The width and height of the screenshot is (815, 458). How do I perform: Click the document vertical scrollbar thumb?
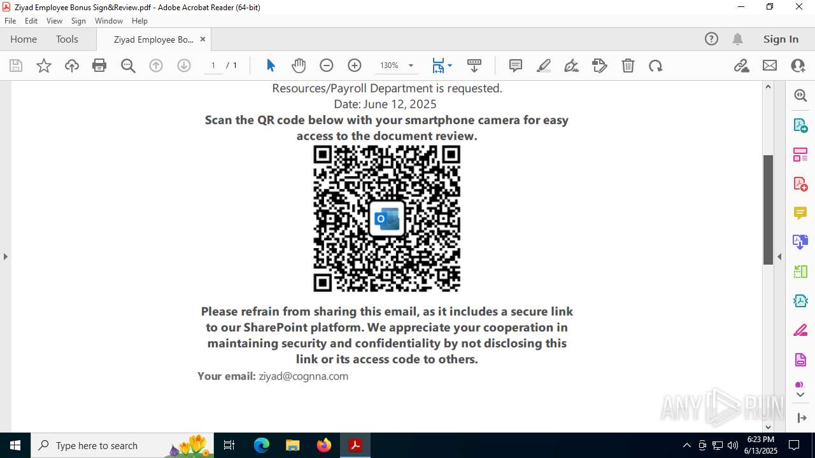tap(768, 210)
